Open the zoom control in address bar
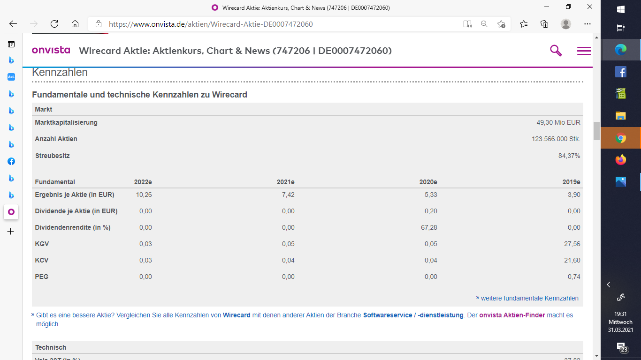641x360 pixels. [484, 24]
